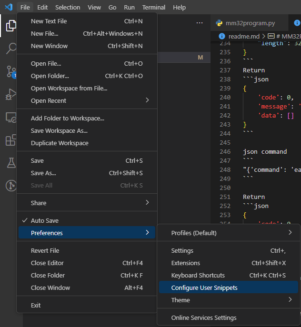This screenshot has width=301, height=327.
Task: Open the Selection menu
Action: coord(68,7)
